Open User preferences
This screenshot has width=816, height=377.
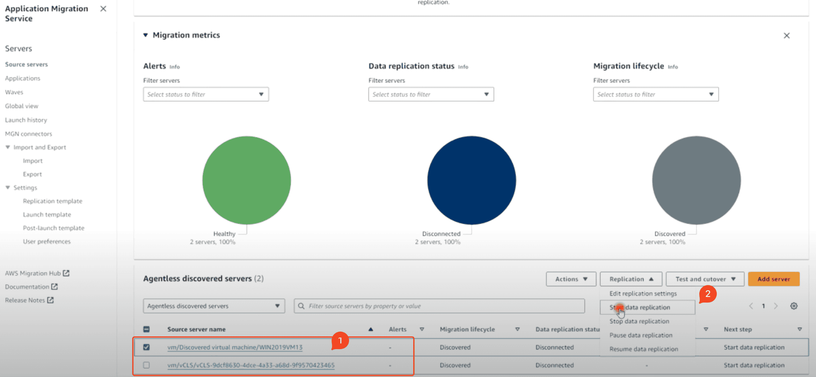pyautogui.click(x=47, y=242)
